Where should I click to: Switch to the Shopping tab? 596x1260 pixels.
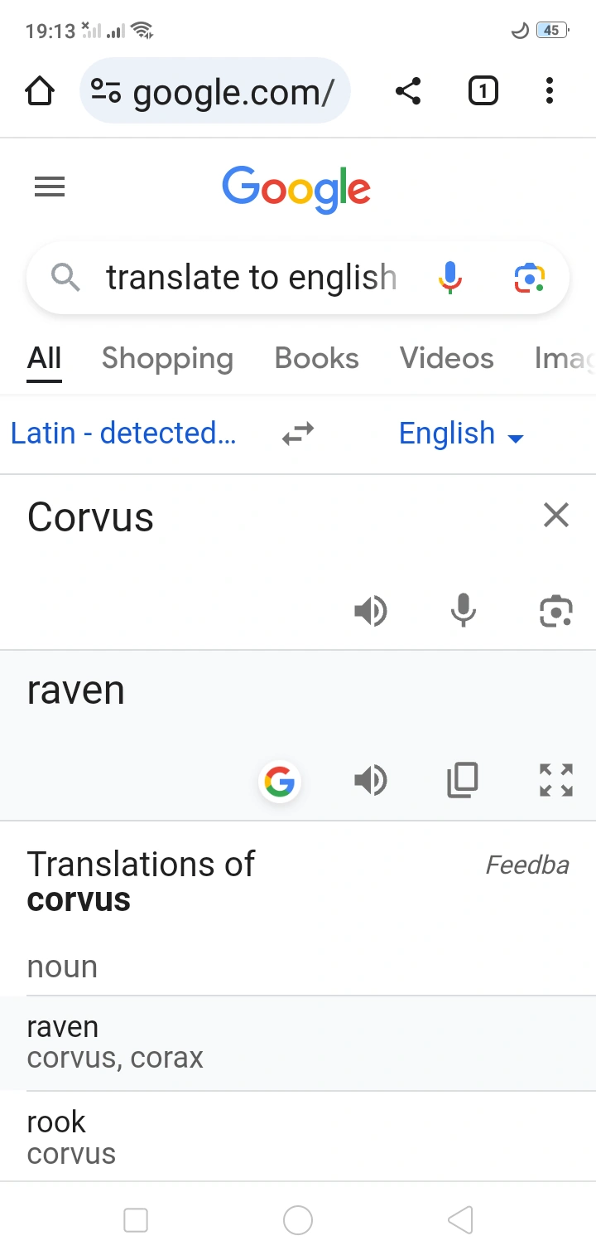167,358
